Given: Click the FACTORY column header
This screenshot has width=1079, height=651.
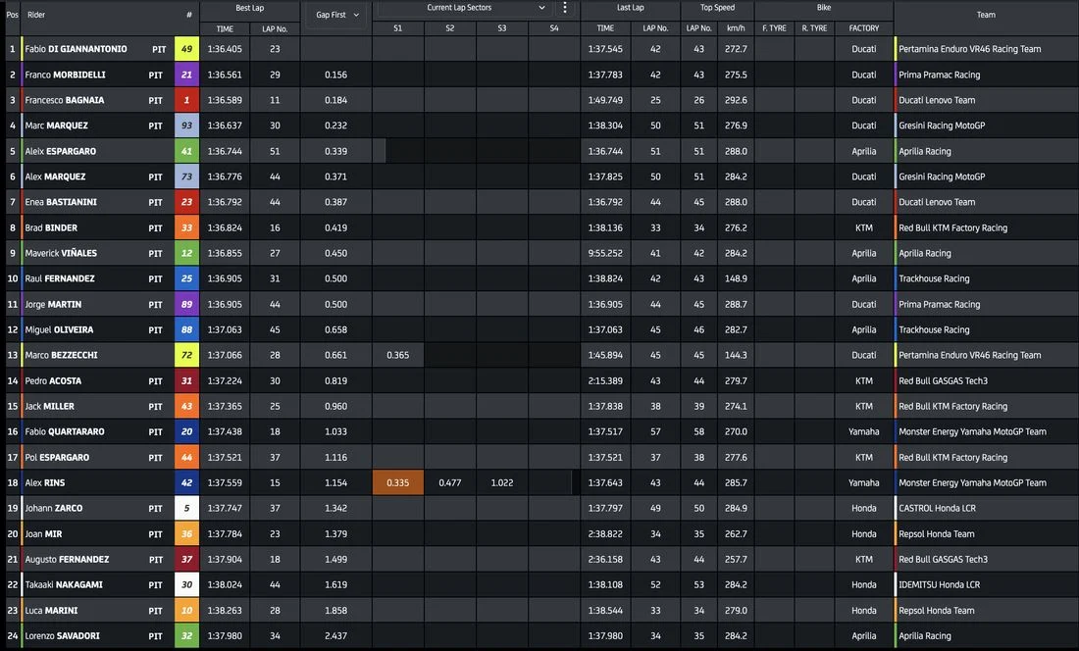Looking at the screenshot, I should pyautogui.click(x=863, y=28).
